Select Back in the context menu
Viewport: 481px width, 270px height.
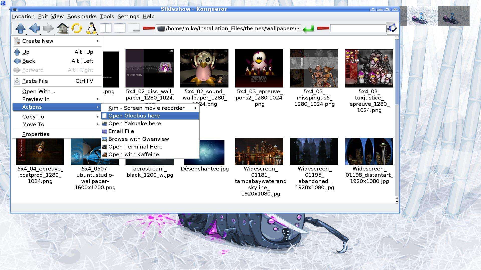pyautogui.click(x=58, y=61)
